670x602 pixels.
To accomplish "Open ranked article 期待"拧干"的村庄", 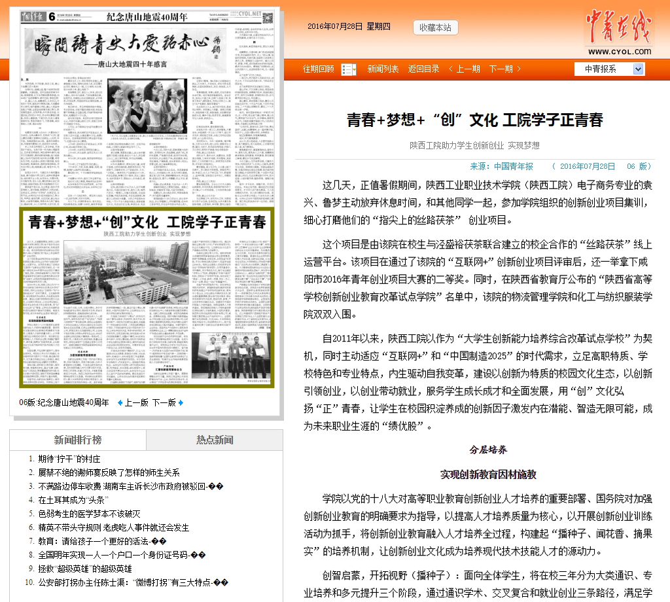I will [x=69, y=459].
